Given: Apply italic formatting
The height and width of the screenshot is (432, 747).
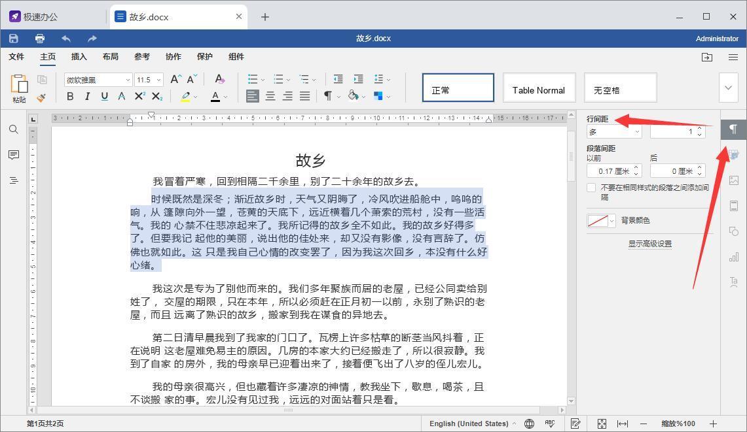Looking at the screenshot, I should click(x=87, y=96).
